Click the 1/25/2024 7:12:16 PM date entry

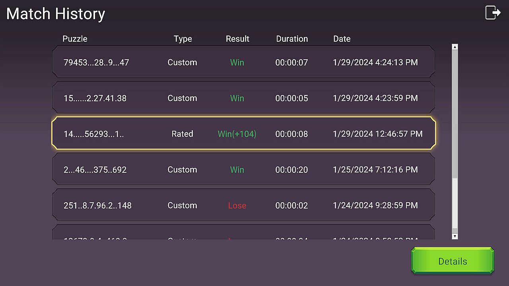pos(375,170)
